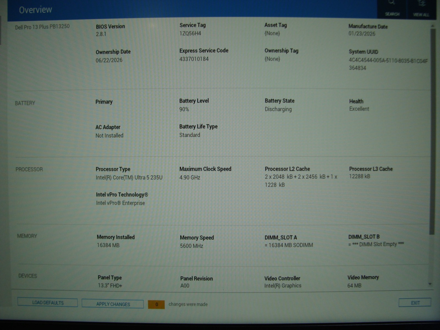This screenshot has height=330, width=440.
Task: Click the Apply Changes button
Action: [113, 304]
